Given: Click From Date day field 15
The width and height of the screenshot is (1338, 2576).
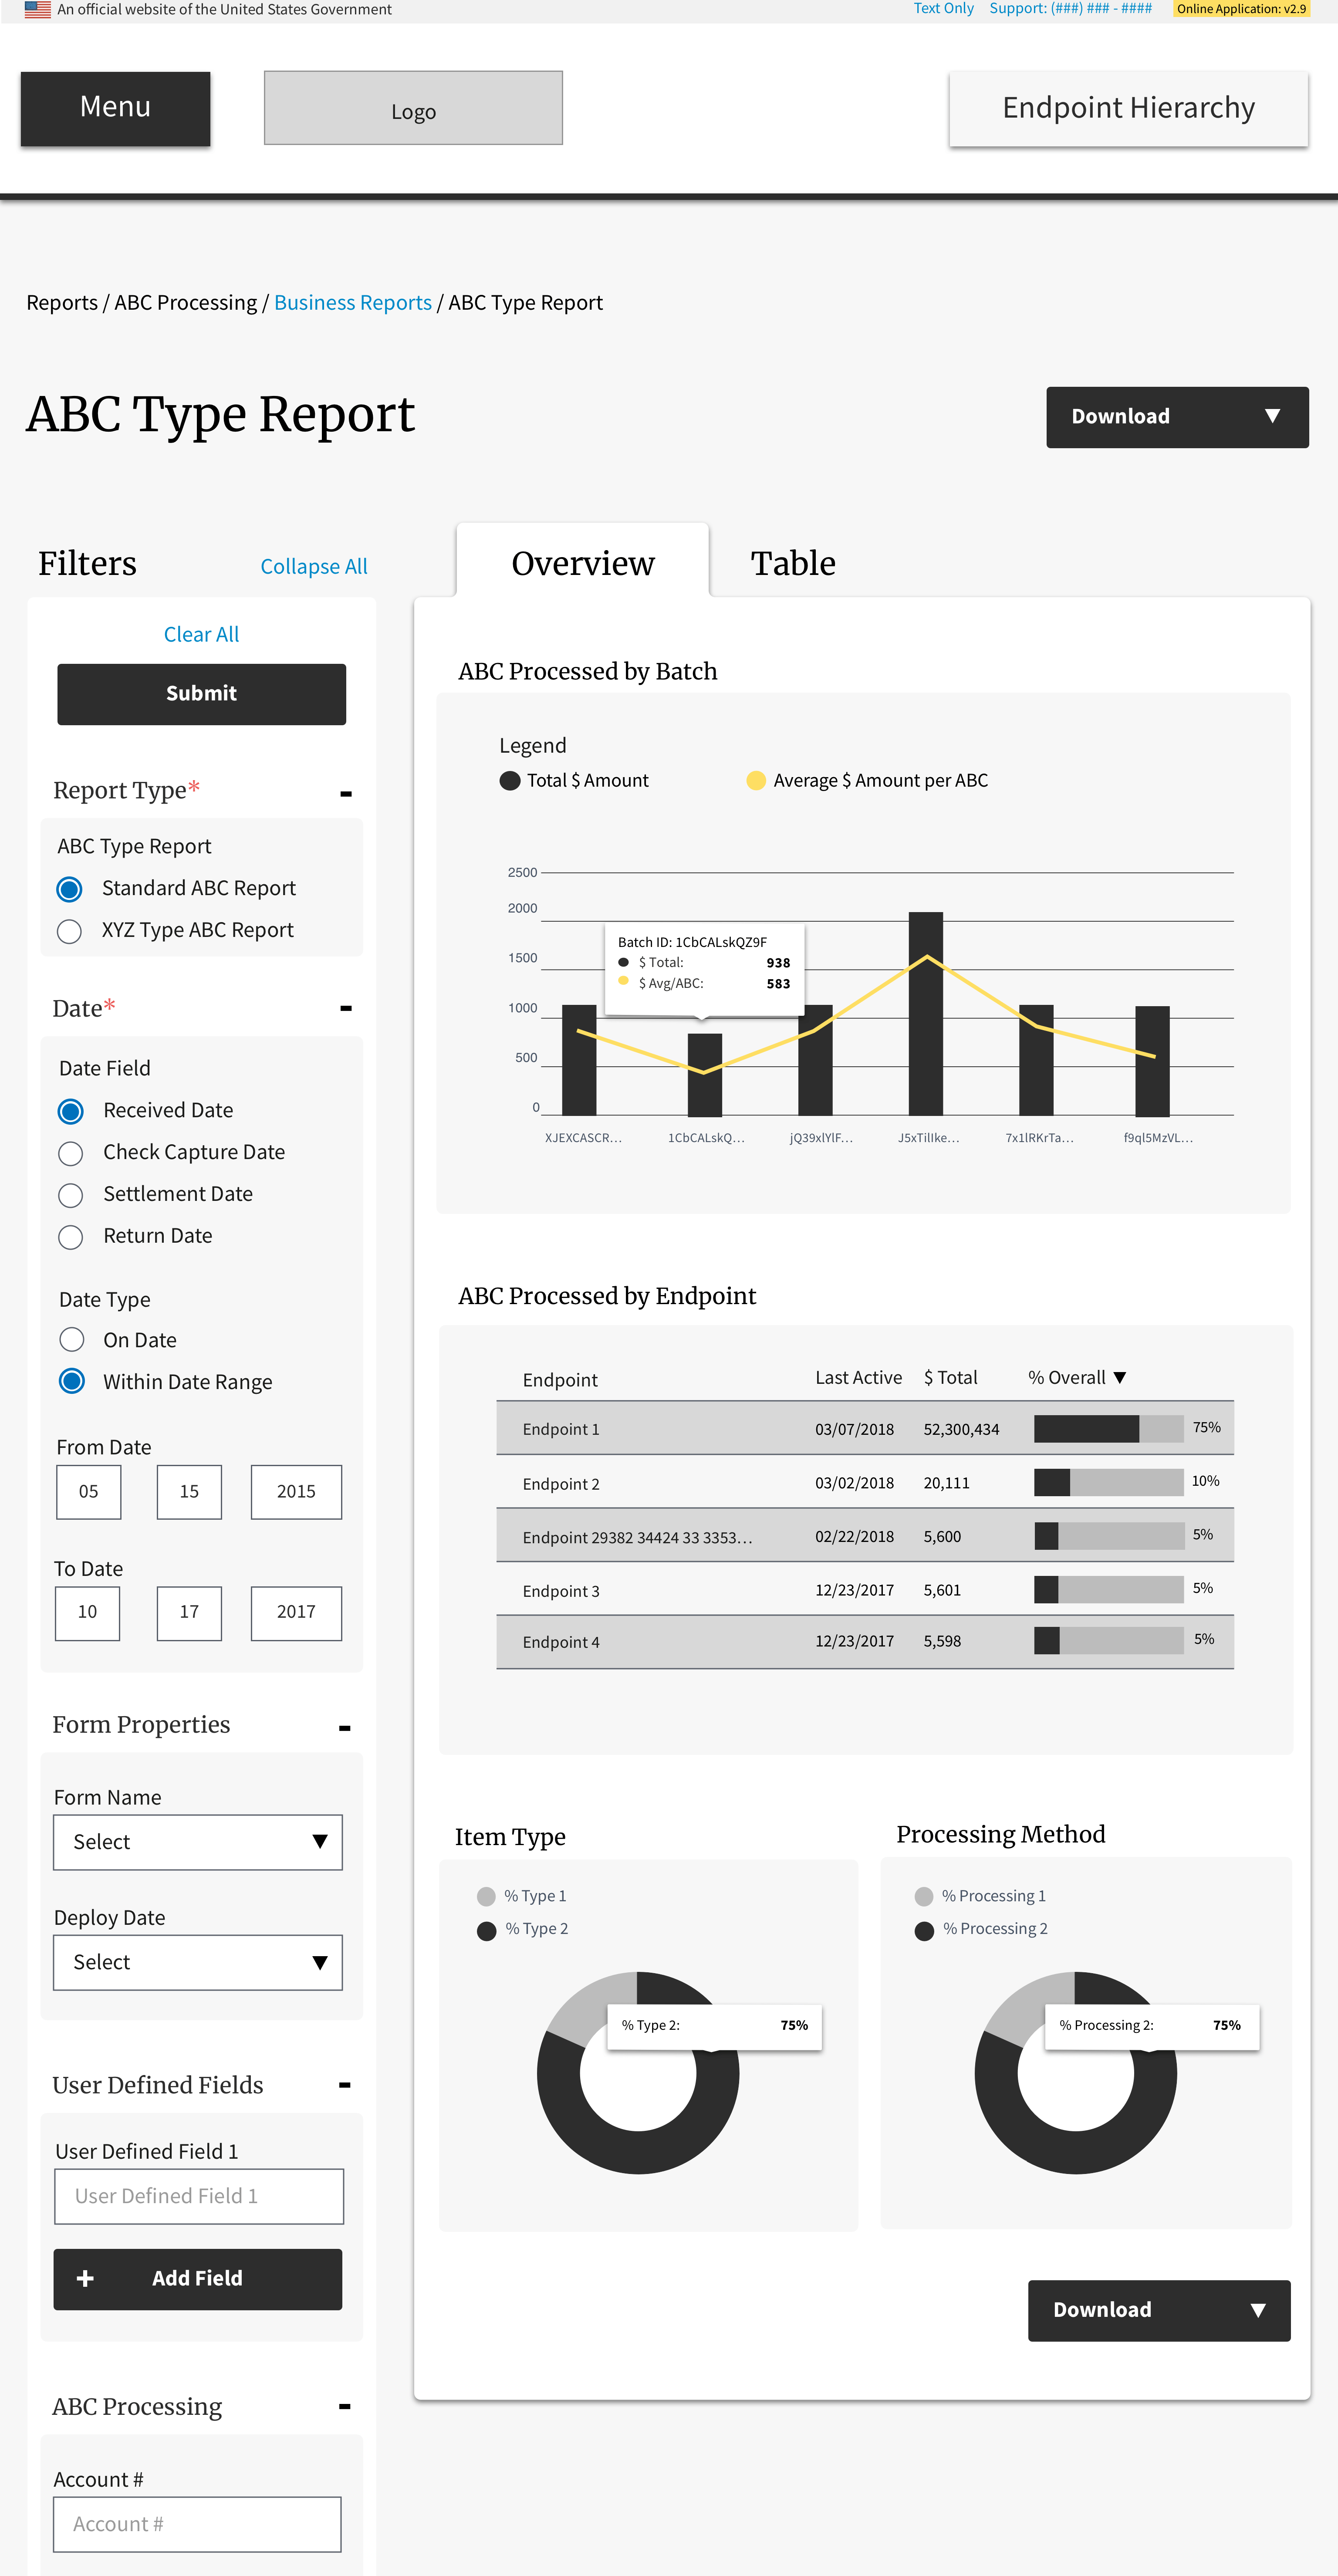Looking at the screenshot, I should coord(189,1492).
